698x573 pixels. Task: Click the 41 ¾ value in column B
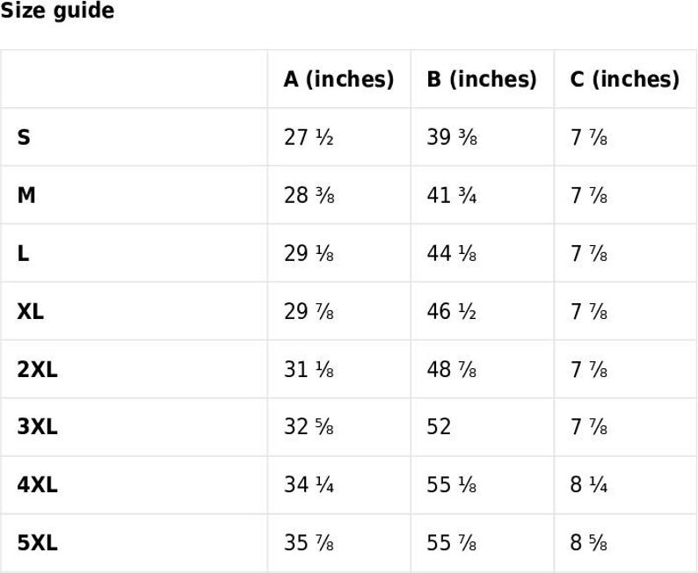pos(451,195)
